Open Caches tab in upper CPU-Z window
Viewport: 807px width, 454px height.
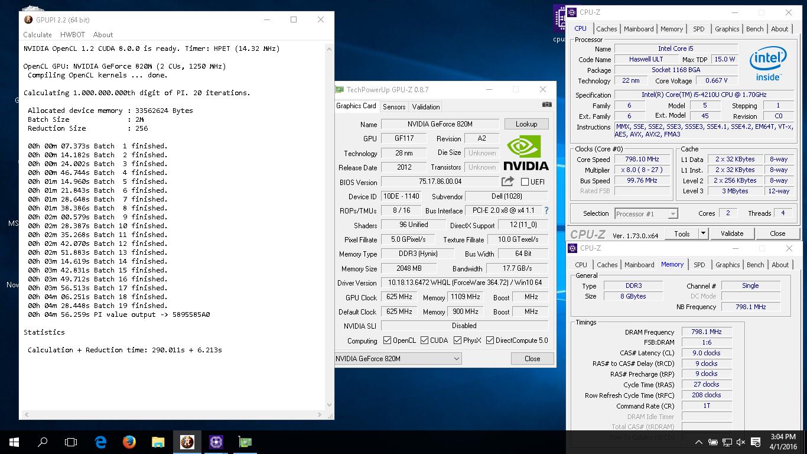click(x=606, y=29)
